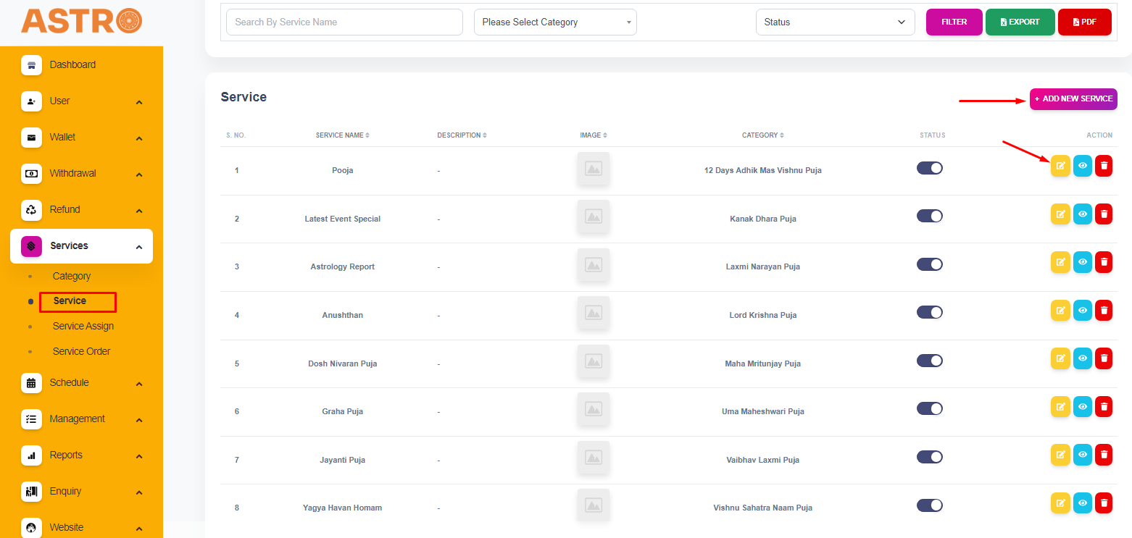The image size is (1132, 538).
Task: Go to Category under Services
Action: (72, 276)
